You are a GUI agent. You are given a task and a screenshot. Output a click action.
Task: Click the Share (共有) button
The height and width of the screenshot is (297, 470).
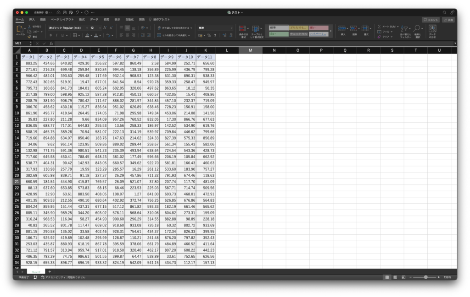448,20
